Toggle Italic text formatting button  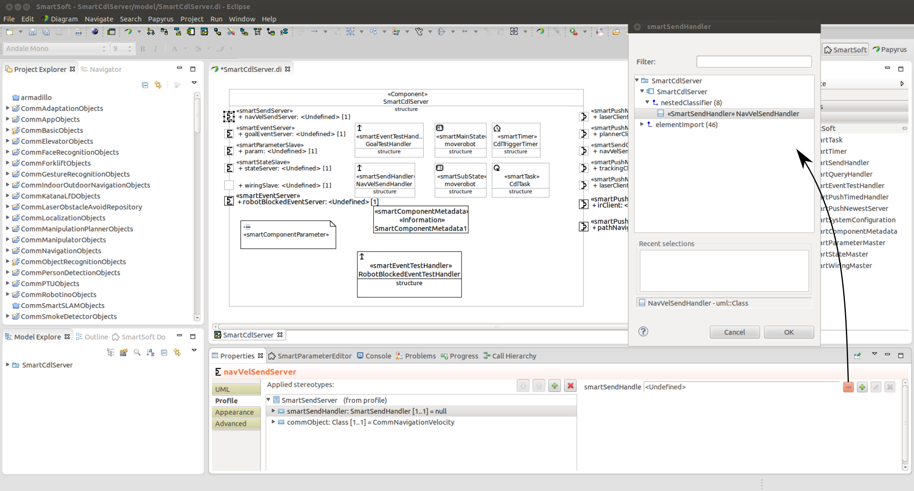tap(155, 48)
